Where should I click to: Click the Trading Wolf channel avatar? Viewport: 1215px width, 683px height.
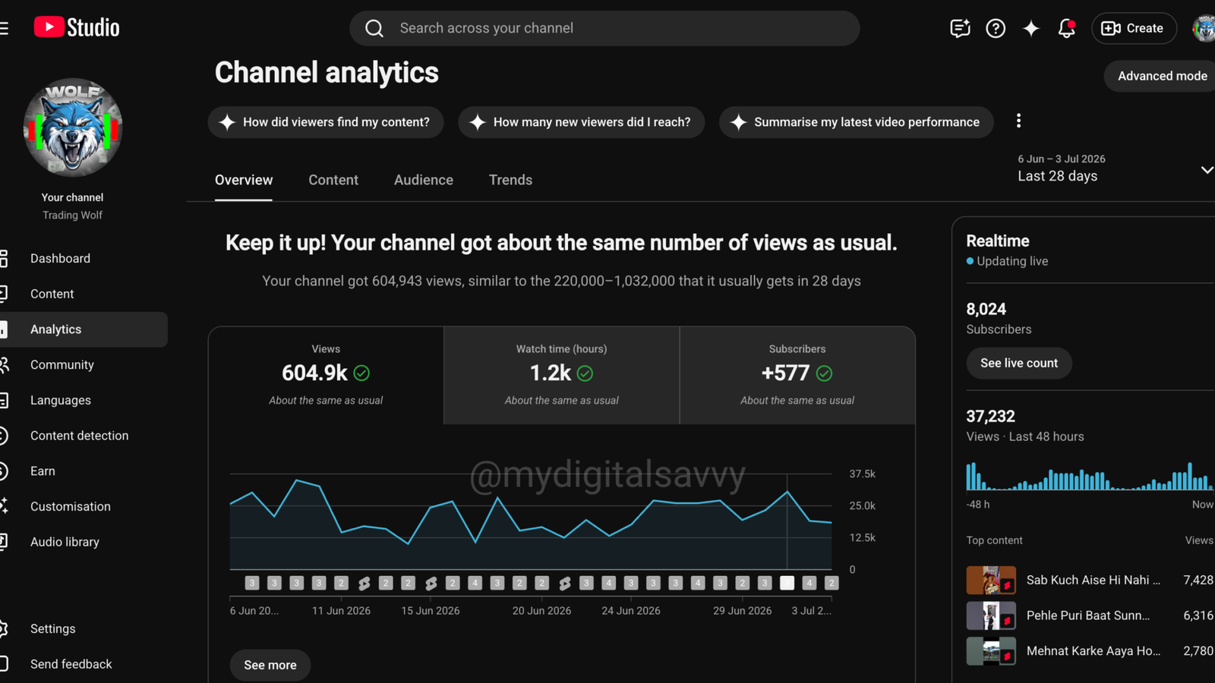tap(73, 127)
